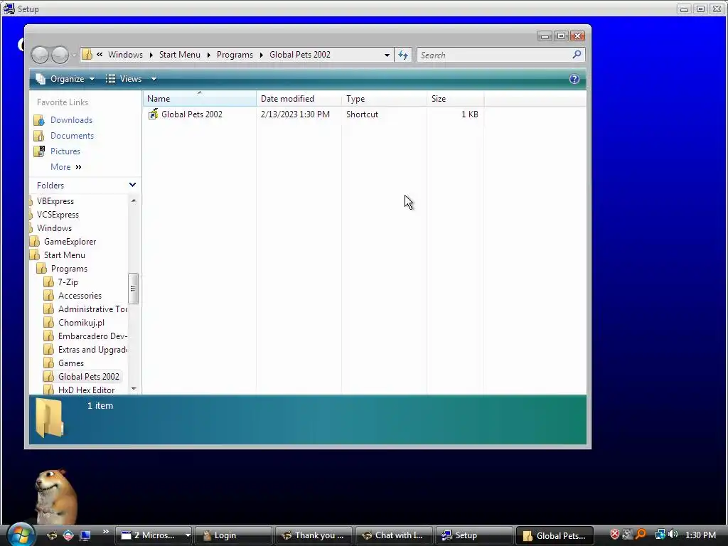Sort by Date modified column header
728x546 pixels.
point(299,98)
